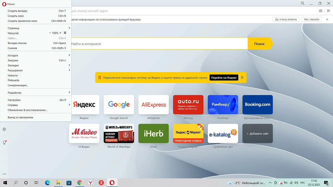
Task: Click Да, я хочу помочь button
Action: point(286,19)
